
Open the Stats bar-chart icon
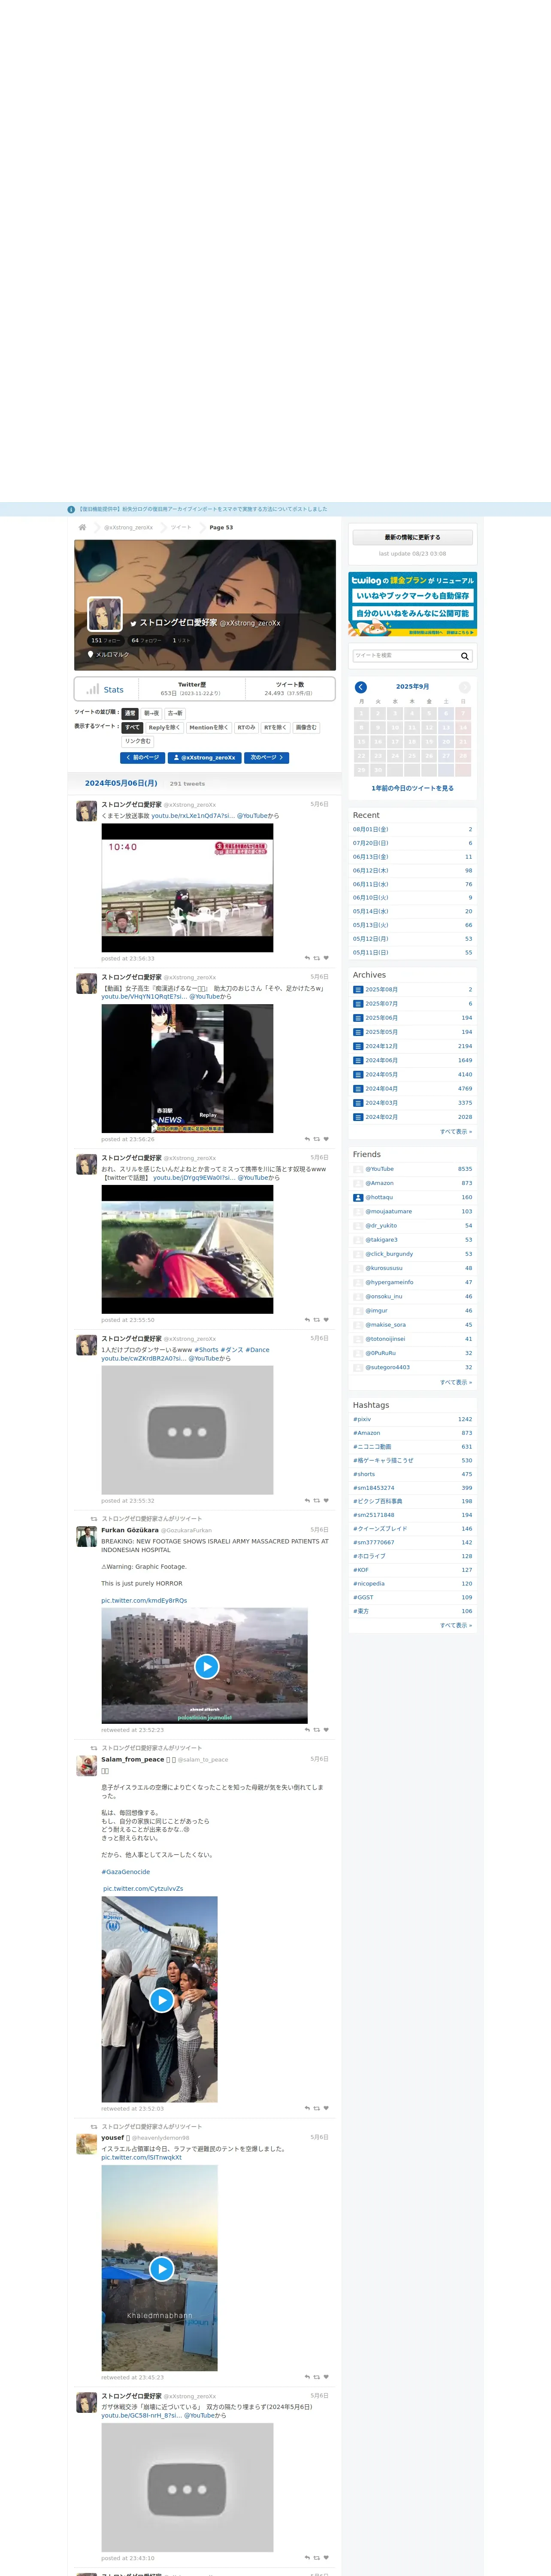93,689
